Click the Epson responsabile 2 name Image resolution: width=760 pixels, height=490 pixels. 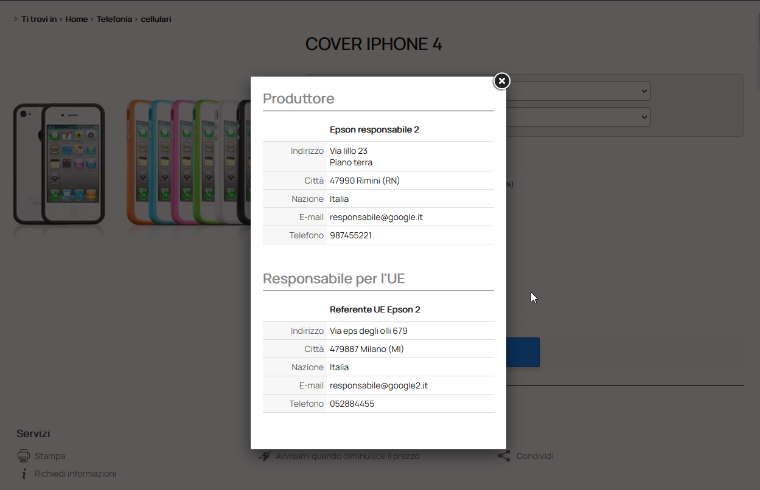click(x=375, y=129)
